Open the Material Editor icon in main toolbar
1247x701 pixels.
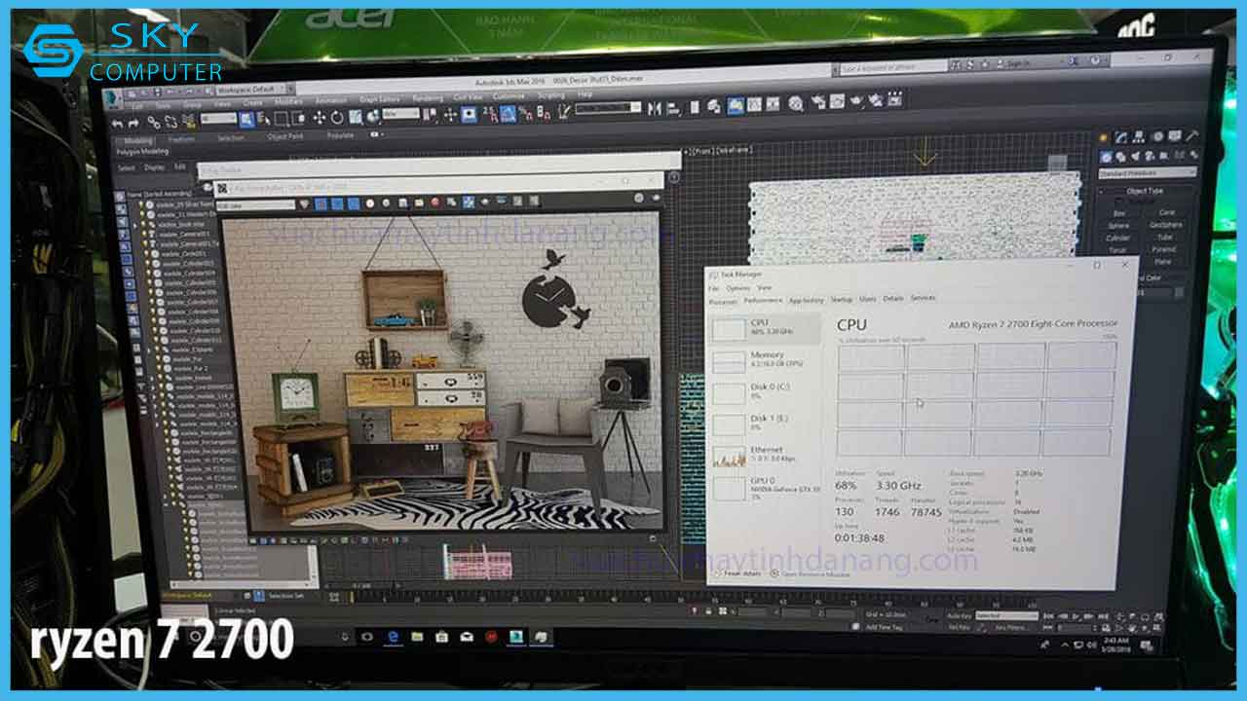click(795, 103)
